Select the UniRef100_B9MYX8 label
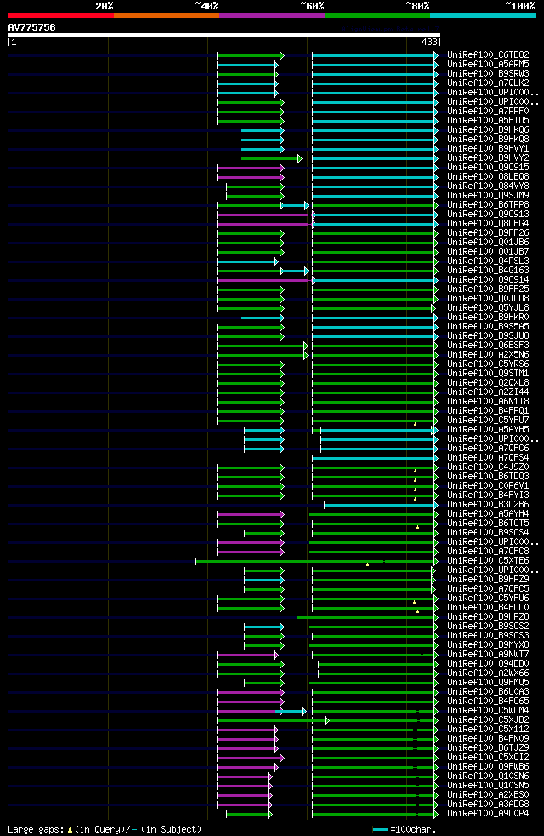The image size is (544, 836). [x=488, y=645]
